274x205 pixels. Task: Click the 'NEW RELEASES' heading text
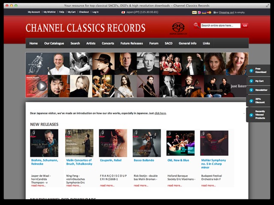(x=44, y=124)
